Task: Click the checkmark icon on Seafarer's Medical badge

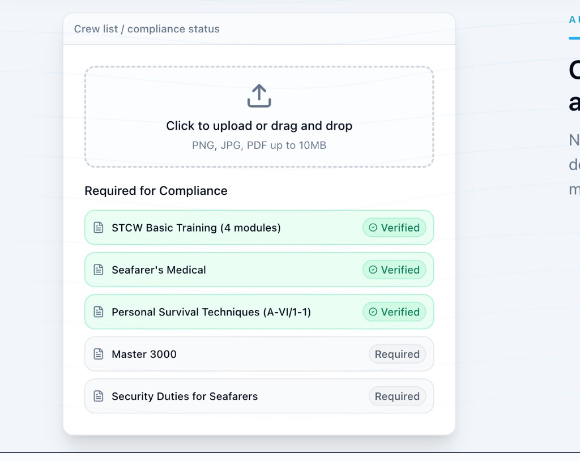Action: point(373,270)
